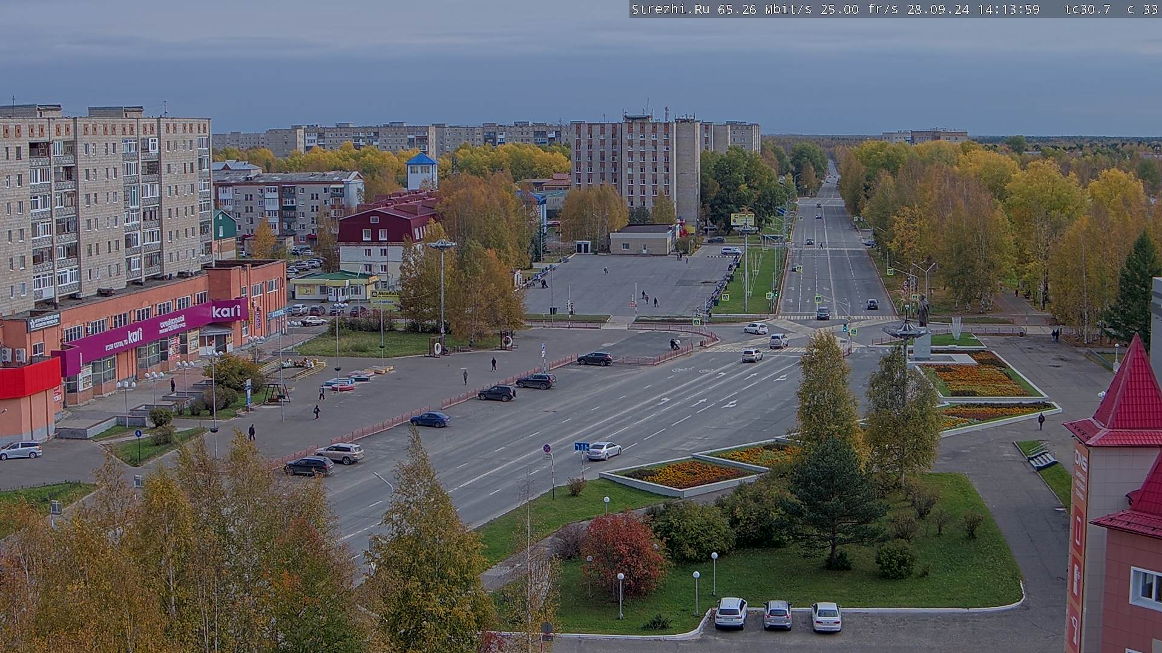Viewport: 1162px width, 653px height.
Task: Select the 28.09.24 date stamp
Action: pos(937,9)
